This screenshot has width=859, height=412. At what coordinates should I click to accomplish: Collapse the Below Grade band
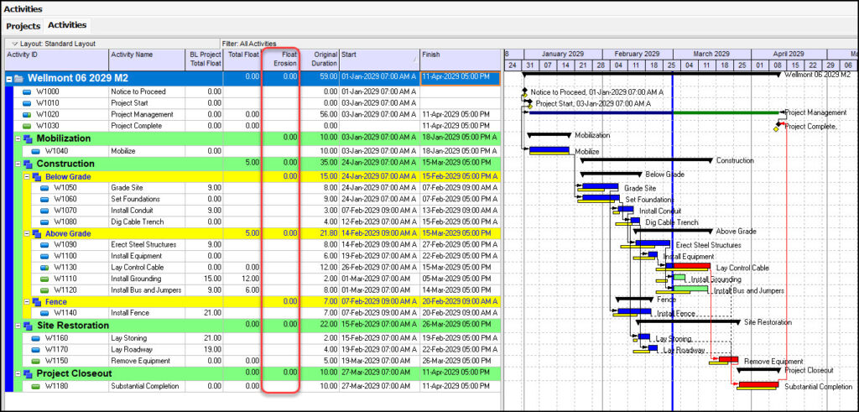26,177
